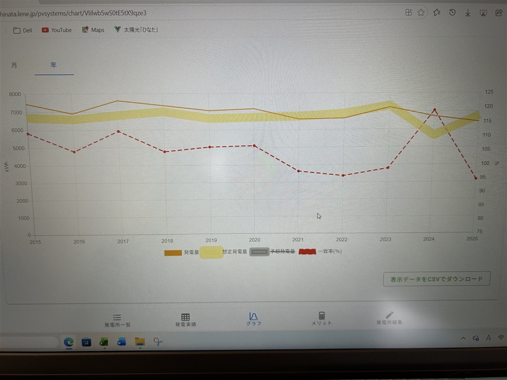Image resolution: width=507 pixels, height=380 pixels.
Task: Select the グラフ chart icon
Action: click(253, 319)
